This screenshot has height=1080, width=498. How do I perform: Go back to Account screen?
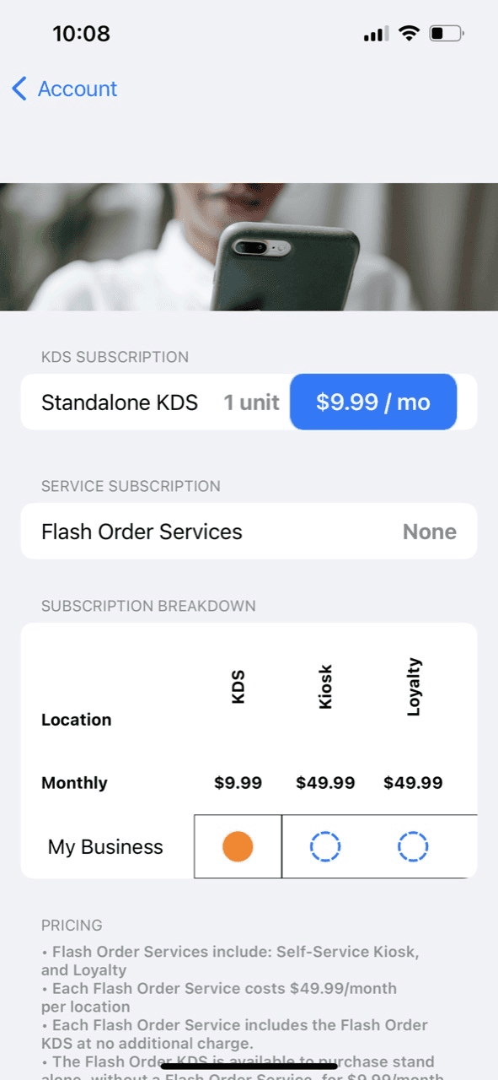(x=65, y=89)
